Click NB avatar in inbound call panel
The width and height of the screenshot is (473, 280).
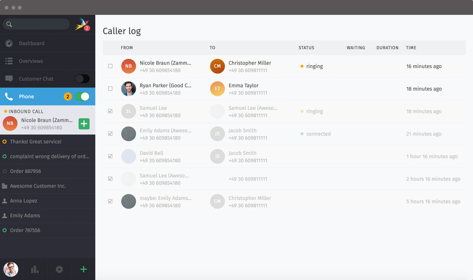[x=10, y=123]
